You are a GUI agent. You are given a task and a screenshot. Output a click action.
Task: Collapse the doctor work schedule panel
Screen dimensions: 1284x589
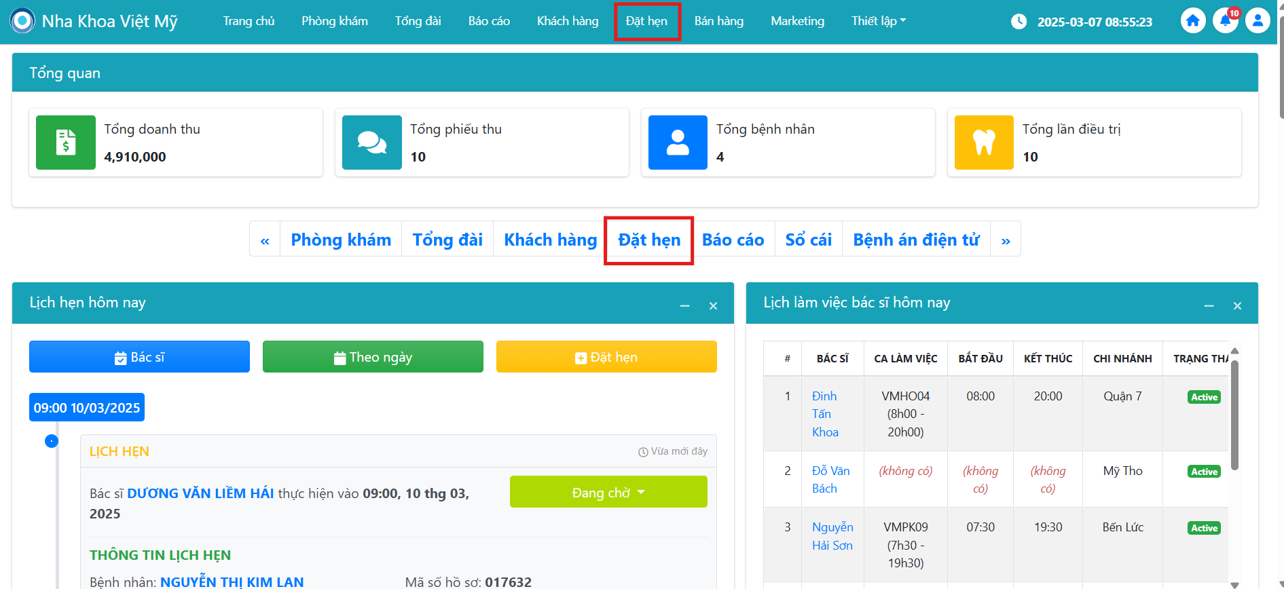tap(1209, 306)
